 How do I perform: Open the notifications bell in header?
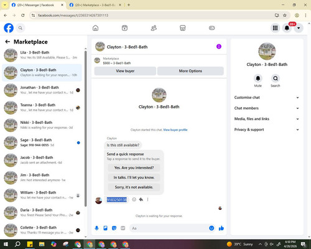tap(287, 28)
